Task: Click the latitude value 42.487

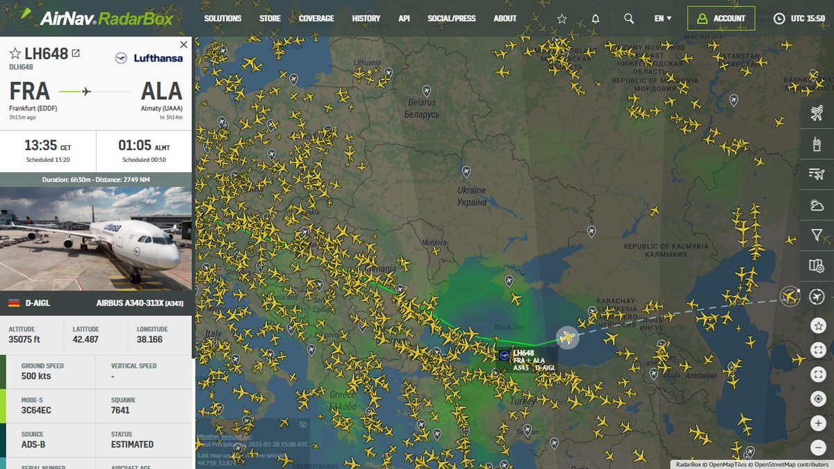Action: 87,340
